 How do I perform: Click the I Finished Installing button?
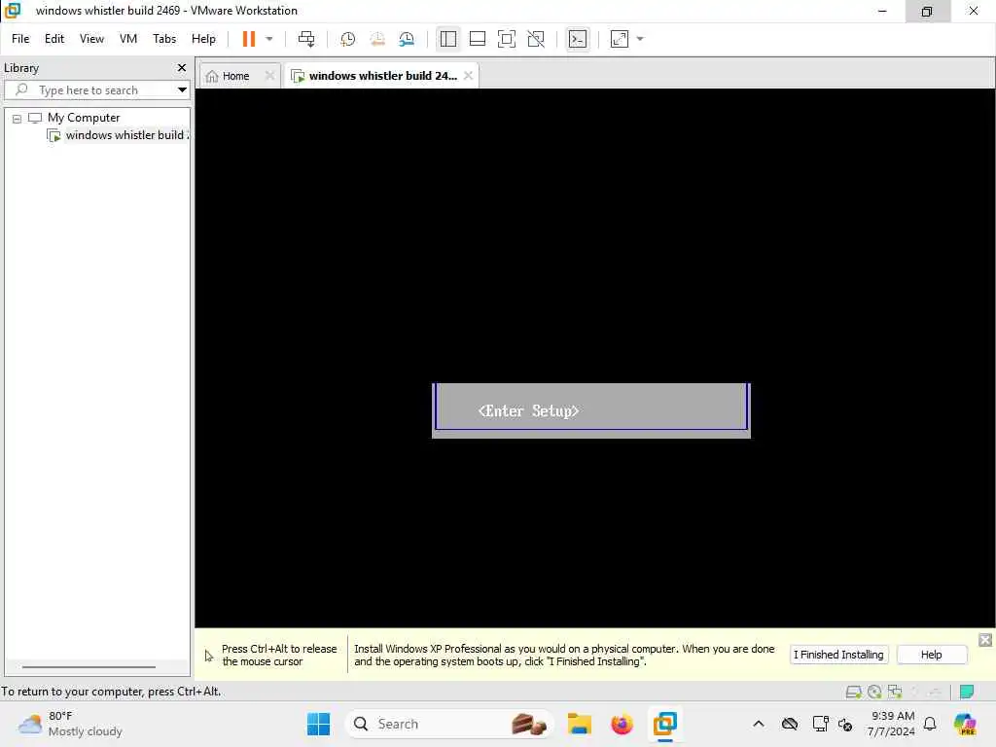click(x=838, y=655)
